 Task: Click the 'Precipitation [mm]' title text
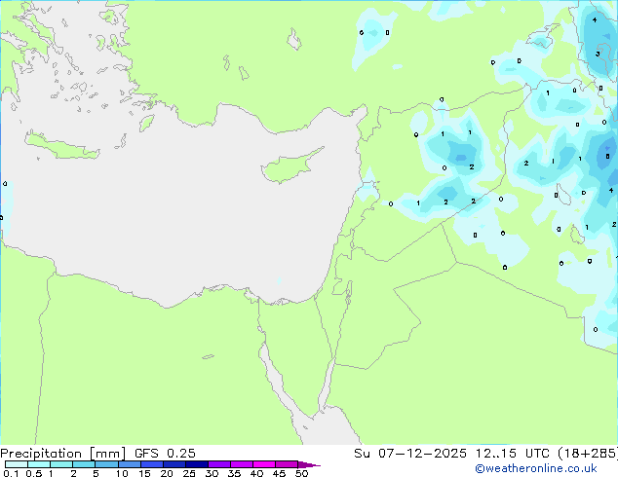62,454
